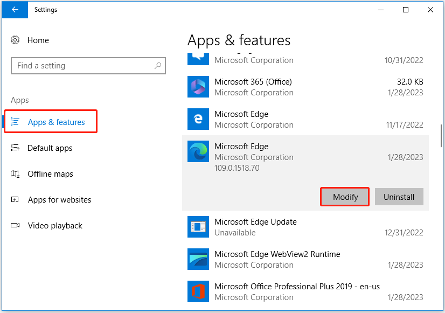This screenshot has height=313, width=445.
Task: Click the partially visible app icon dated 10/31/2022
Action: 198,59
